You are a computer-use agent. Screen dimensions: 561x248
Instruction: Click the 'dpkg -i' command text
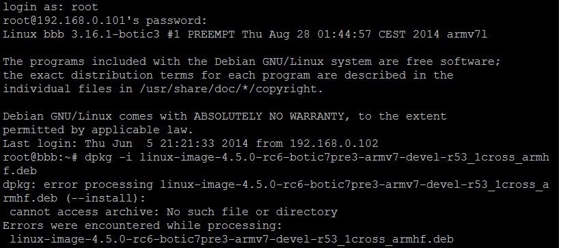(109, 157)
